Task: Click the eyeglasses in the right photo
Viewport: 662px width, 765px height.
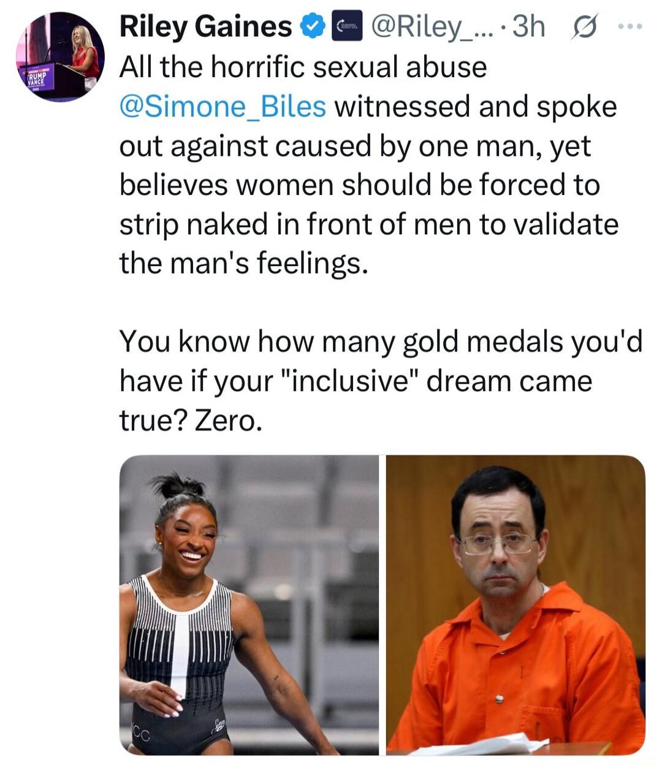Action: (498, 543)
